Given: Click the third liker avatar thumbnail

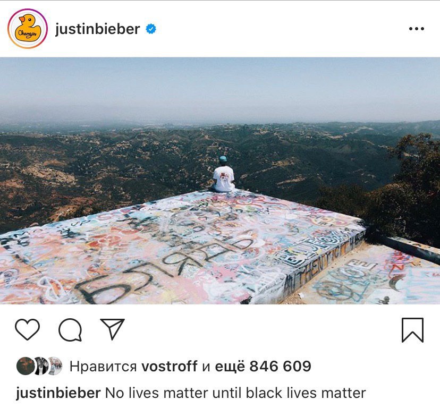Looking at the screenshot, I should tap(55, 366).
